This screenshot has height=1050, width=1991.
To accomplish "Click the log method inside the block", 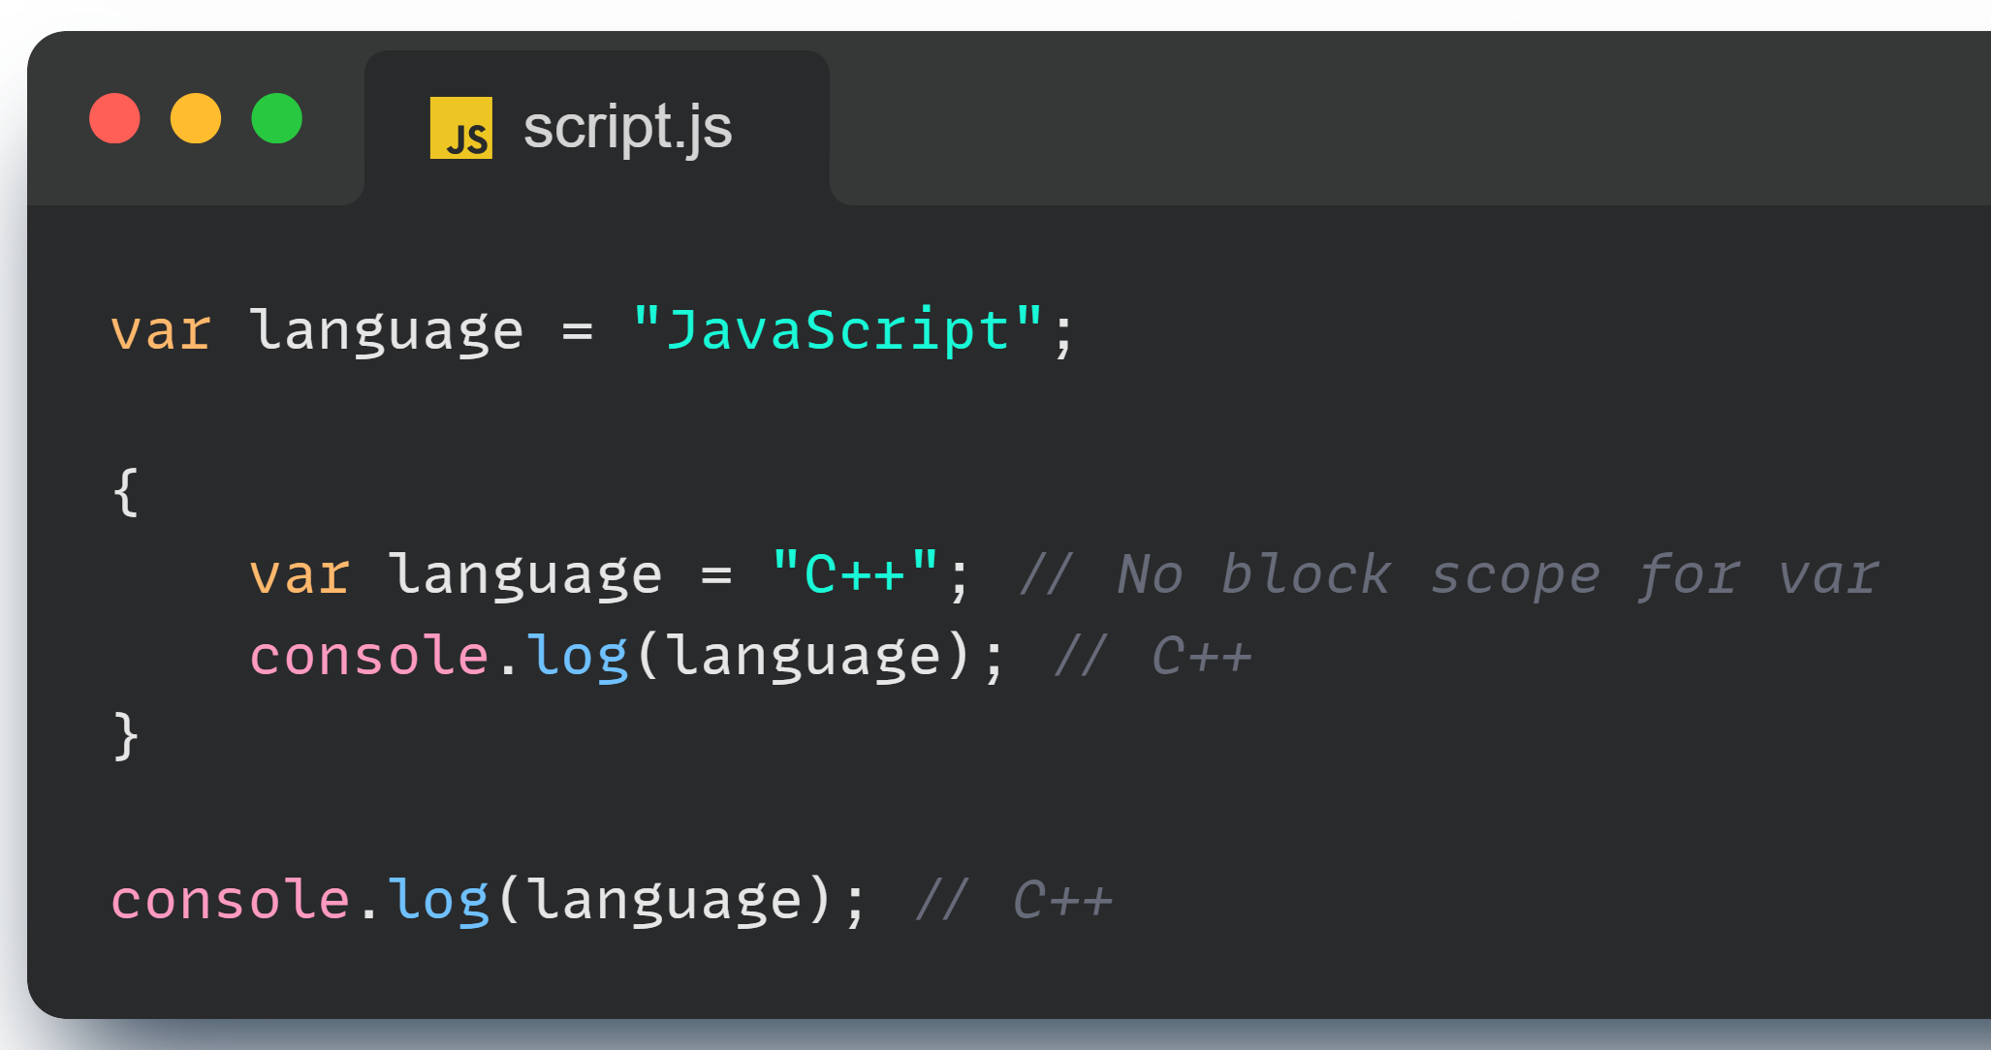I will tap(577, 656).
